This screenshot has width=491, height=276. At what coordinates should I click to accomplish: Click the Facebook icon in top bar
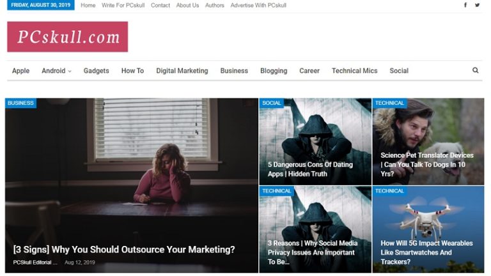point(465,5)
